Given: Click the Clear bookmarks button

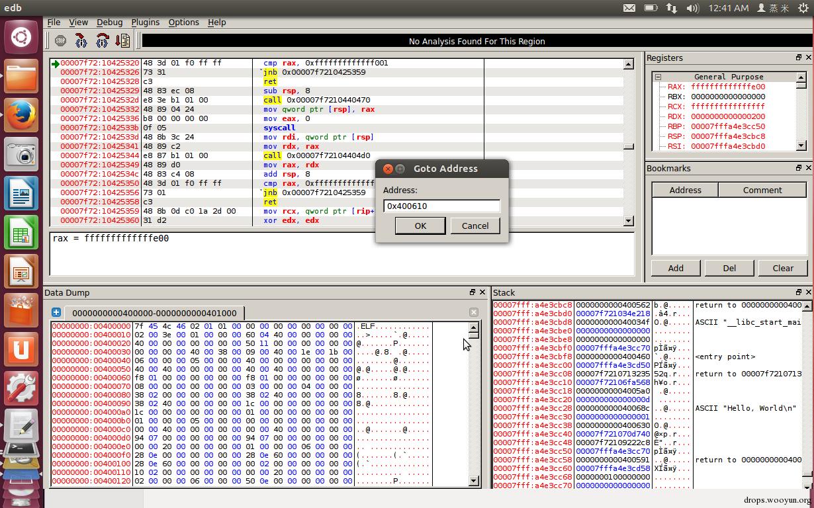Looking at the screenshot, I should [783, 268].
